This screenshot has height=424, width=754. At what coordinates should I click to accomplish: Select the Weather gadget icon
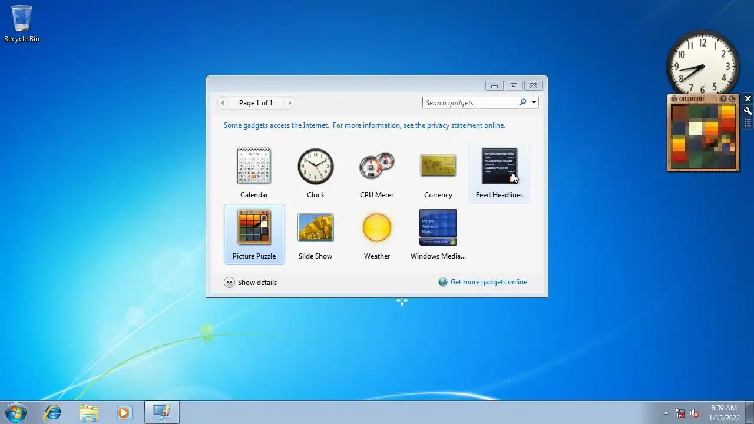click(377, 227)
